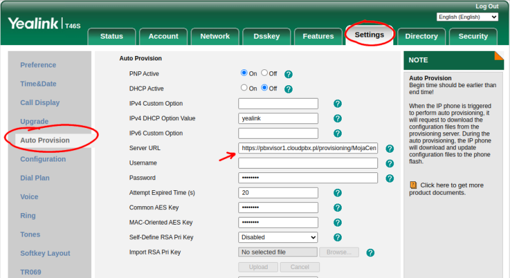Screen dimensions: 510x278
Task: Click the Log Out link
Action: coord(486,6)
